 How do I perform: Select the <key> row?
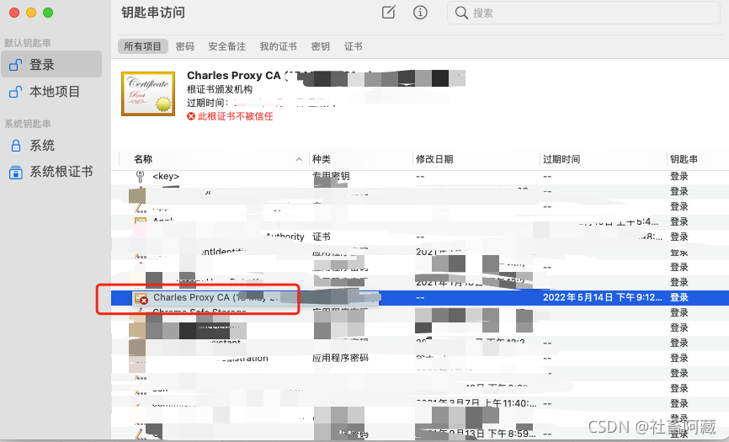(420, 177)
